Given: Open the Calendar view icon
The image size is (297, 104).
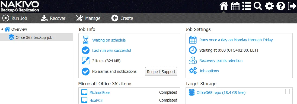Looking at the screenshot, I should coord(235,6).
